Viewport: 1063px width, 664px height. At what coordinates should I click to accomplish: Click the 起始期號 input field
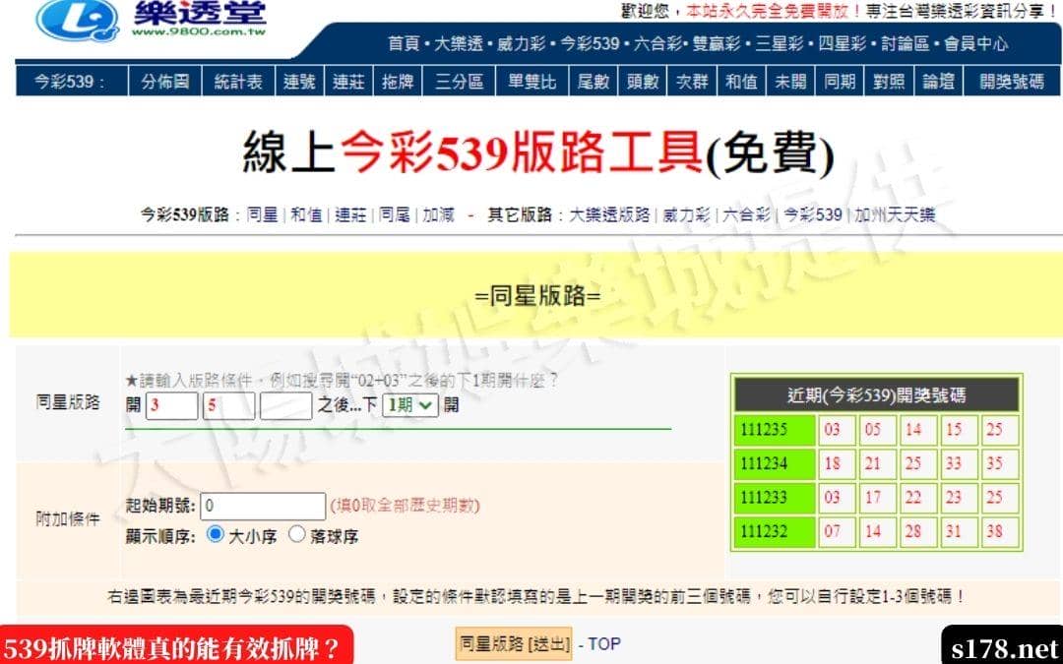pyautogui.click(x=263, y=507)
